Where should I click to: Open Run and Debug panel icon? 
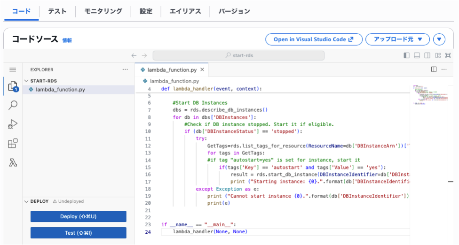point(13,124)
